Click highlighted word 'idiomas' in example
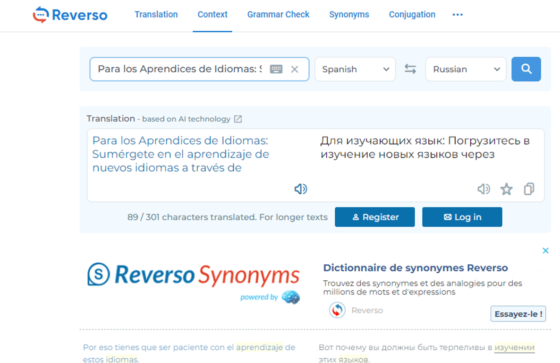 tap(121, 359)
